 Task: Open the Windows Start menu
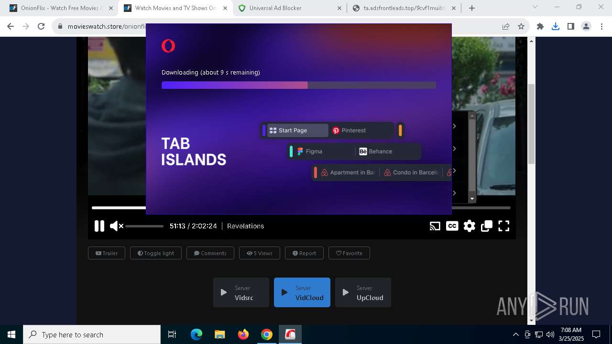pos(11,334)
